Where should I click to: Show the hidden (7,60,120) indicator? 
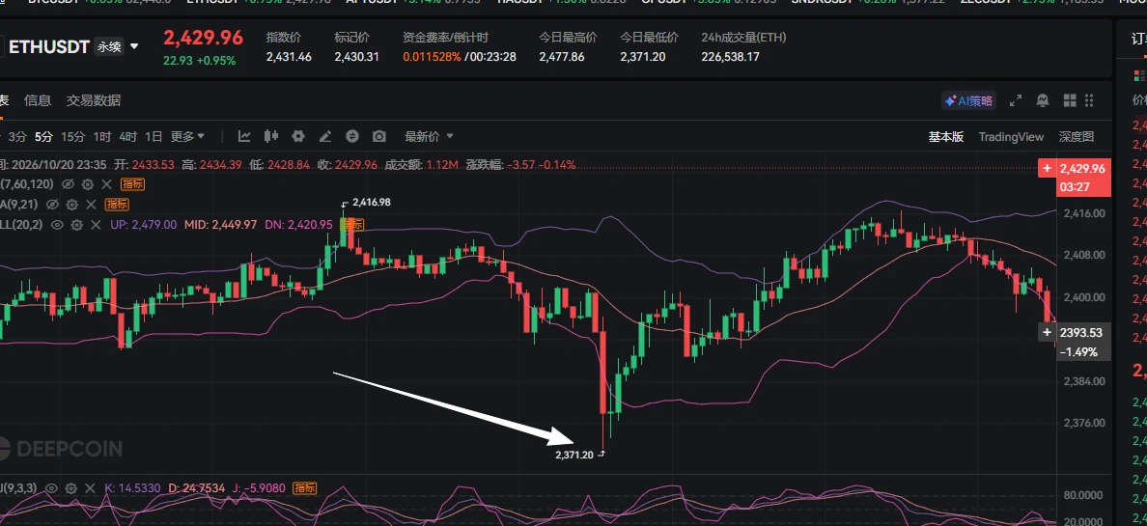69,184
